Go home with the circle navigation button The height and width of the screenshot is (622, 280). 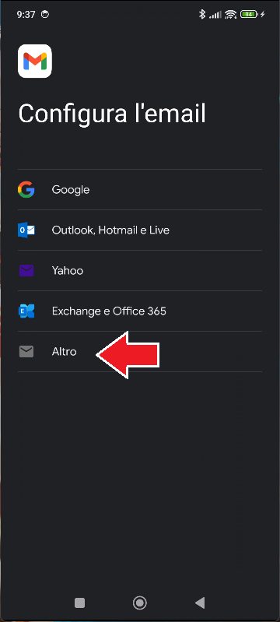click(x=139, y=603)
